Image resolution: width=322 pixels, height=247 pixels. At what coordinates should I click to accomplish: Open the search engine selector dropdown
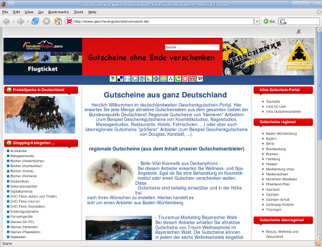pyautogui.click(x=283, y=21)
